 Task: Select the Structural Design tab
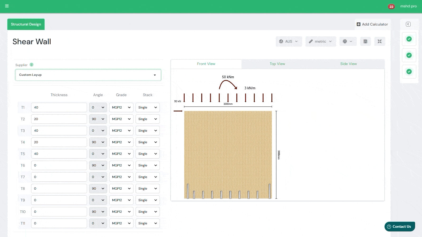point(26,24)
